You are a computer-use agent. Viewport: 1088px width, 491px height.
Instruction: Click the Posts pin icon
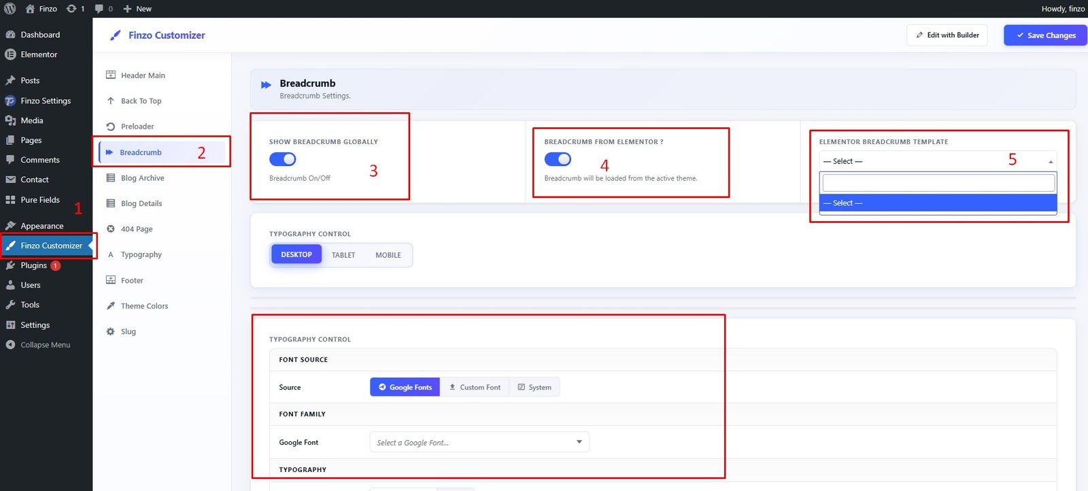tap(10, 80)
